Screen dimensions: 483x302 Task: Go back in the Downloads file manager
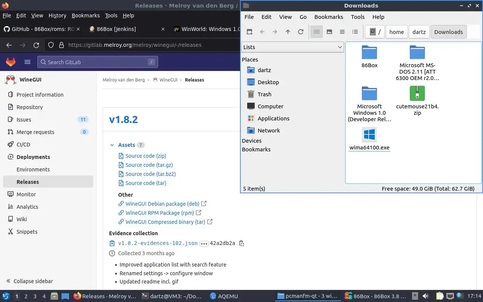[262, 32]
